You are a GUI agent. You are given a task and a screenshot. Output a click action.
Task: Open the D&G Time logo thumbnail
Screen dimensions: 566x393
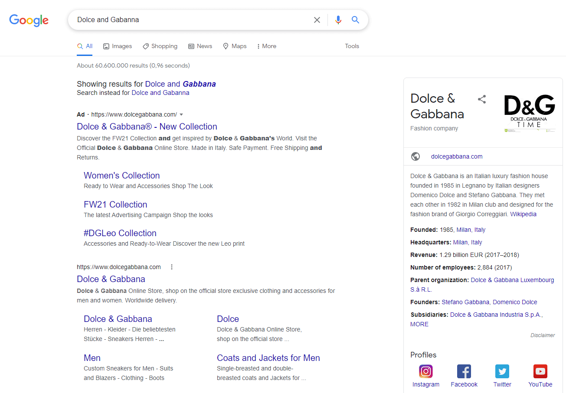(x=530, y=113)
